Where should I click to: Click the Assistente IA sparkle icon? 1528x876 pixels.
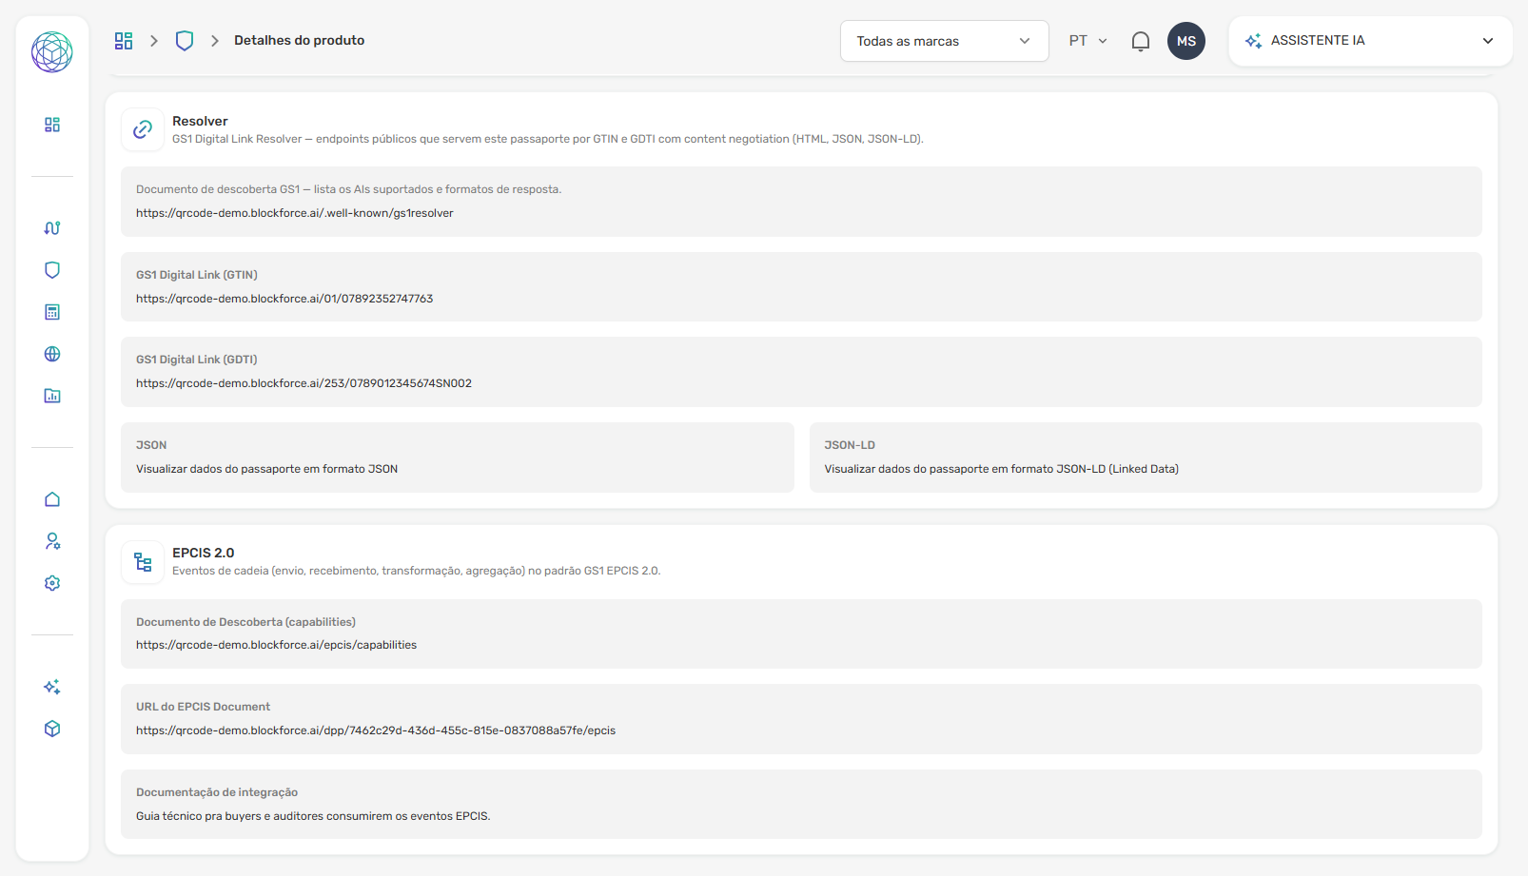(x=1253, y=41)
